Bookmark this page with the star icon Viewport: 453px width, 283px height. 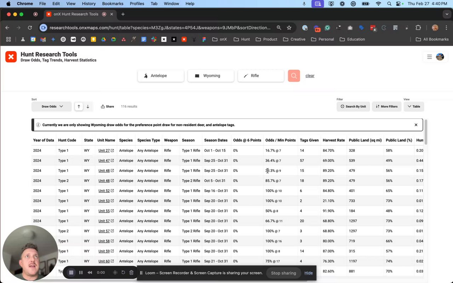coord(289,28)
